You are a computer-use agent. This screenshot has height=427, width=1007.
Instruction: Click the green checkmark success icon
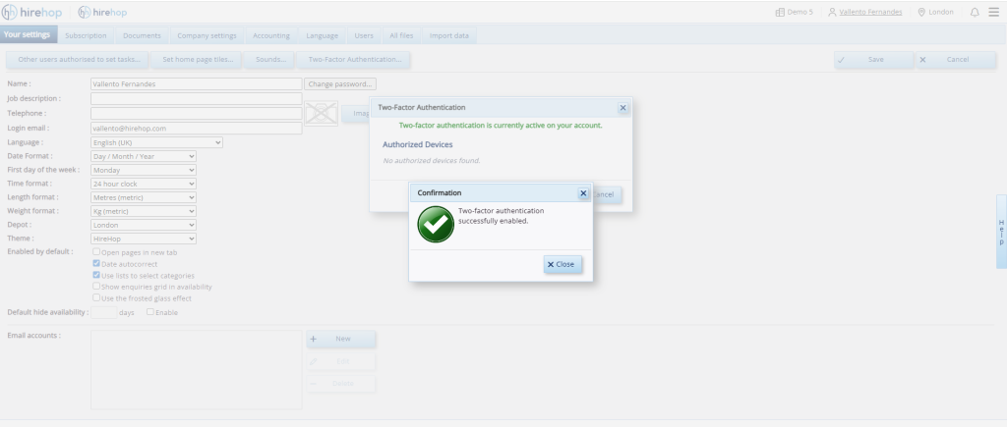coord(436,225)
